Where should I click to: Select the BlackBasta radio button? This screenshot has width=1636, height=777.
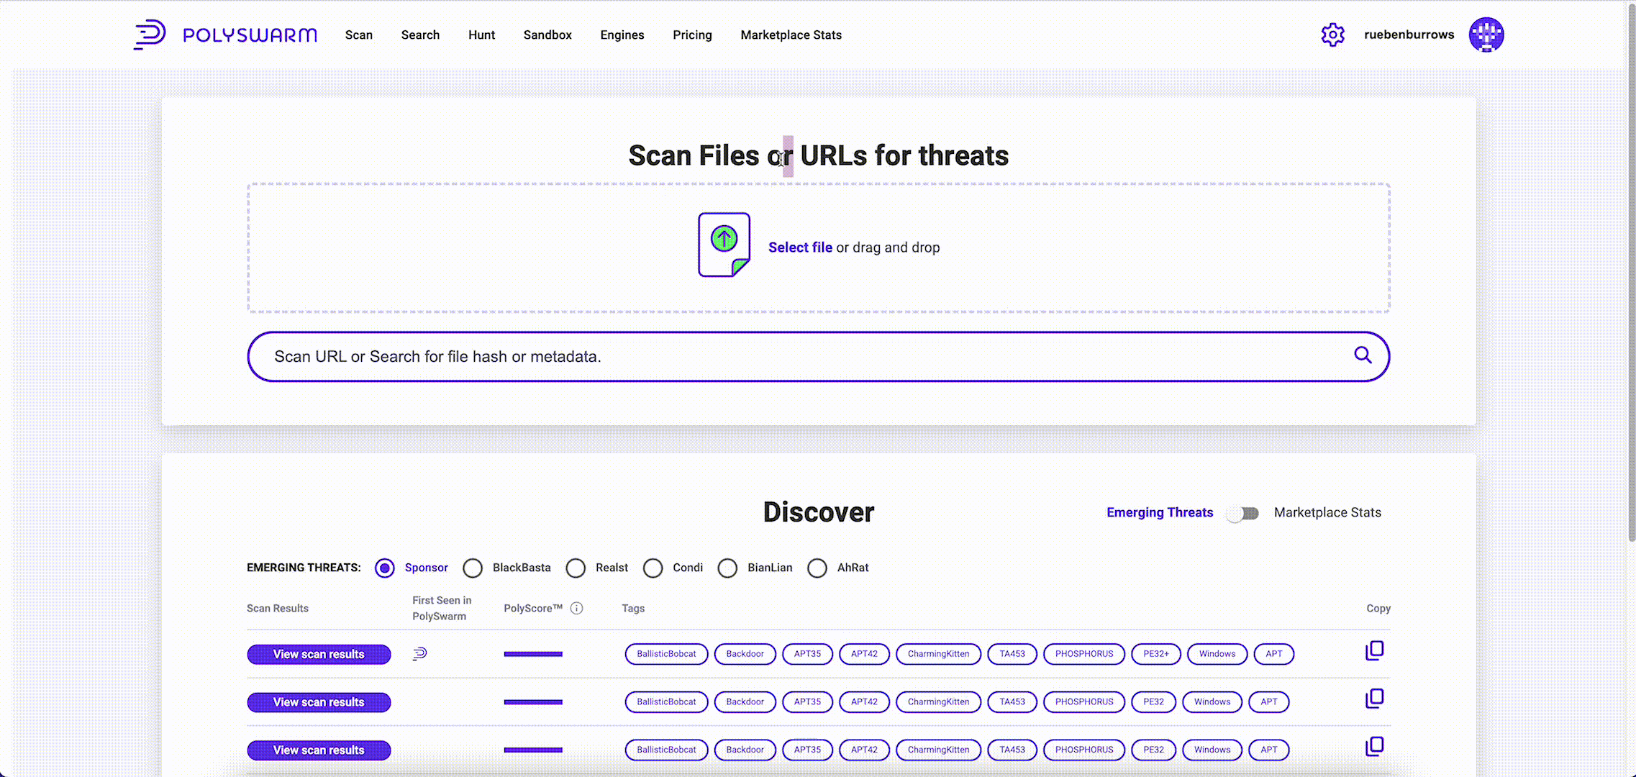(x=473, y=568)
